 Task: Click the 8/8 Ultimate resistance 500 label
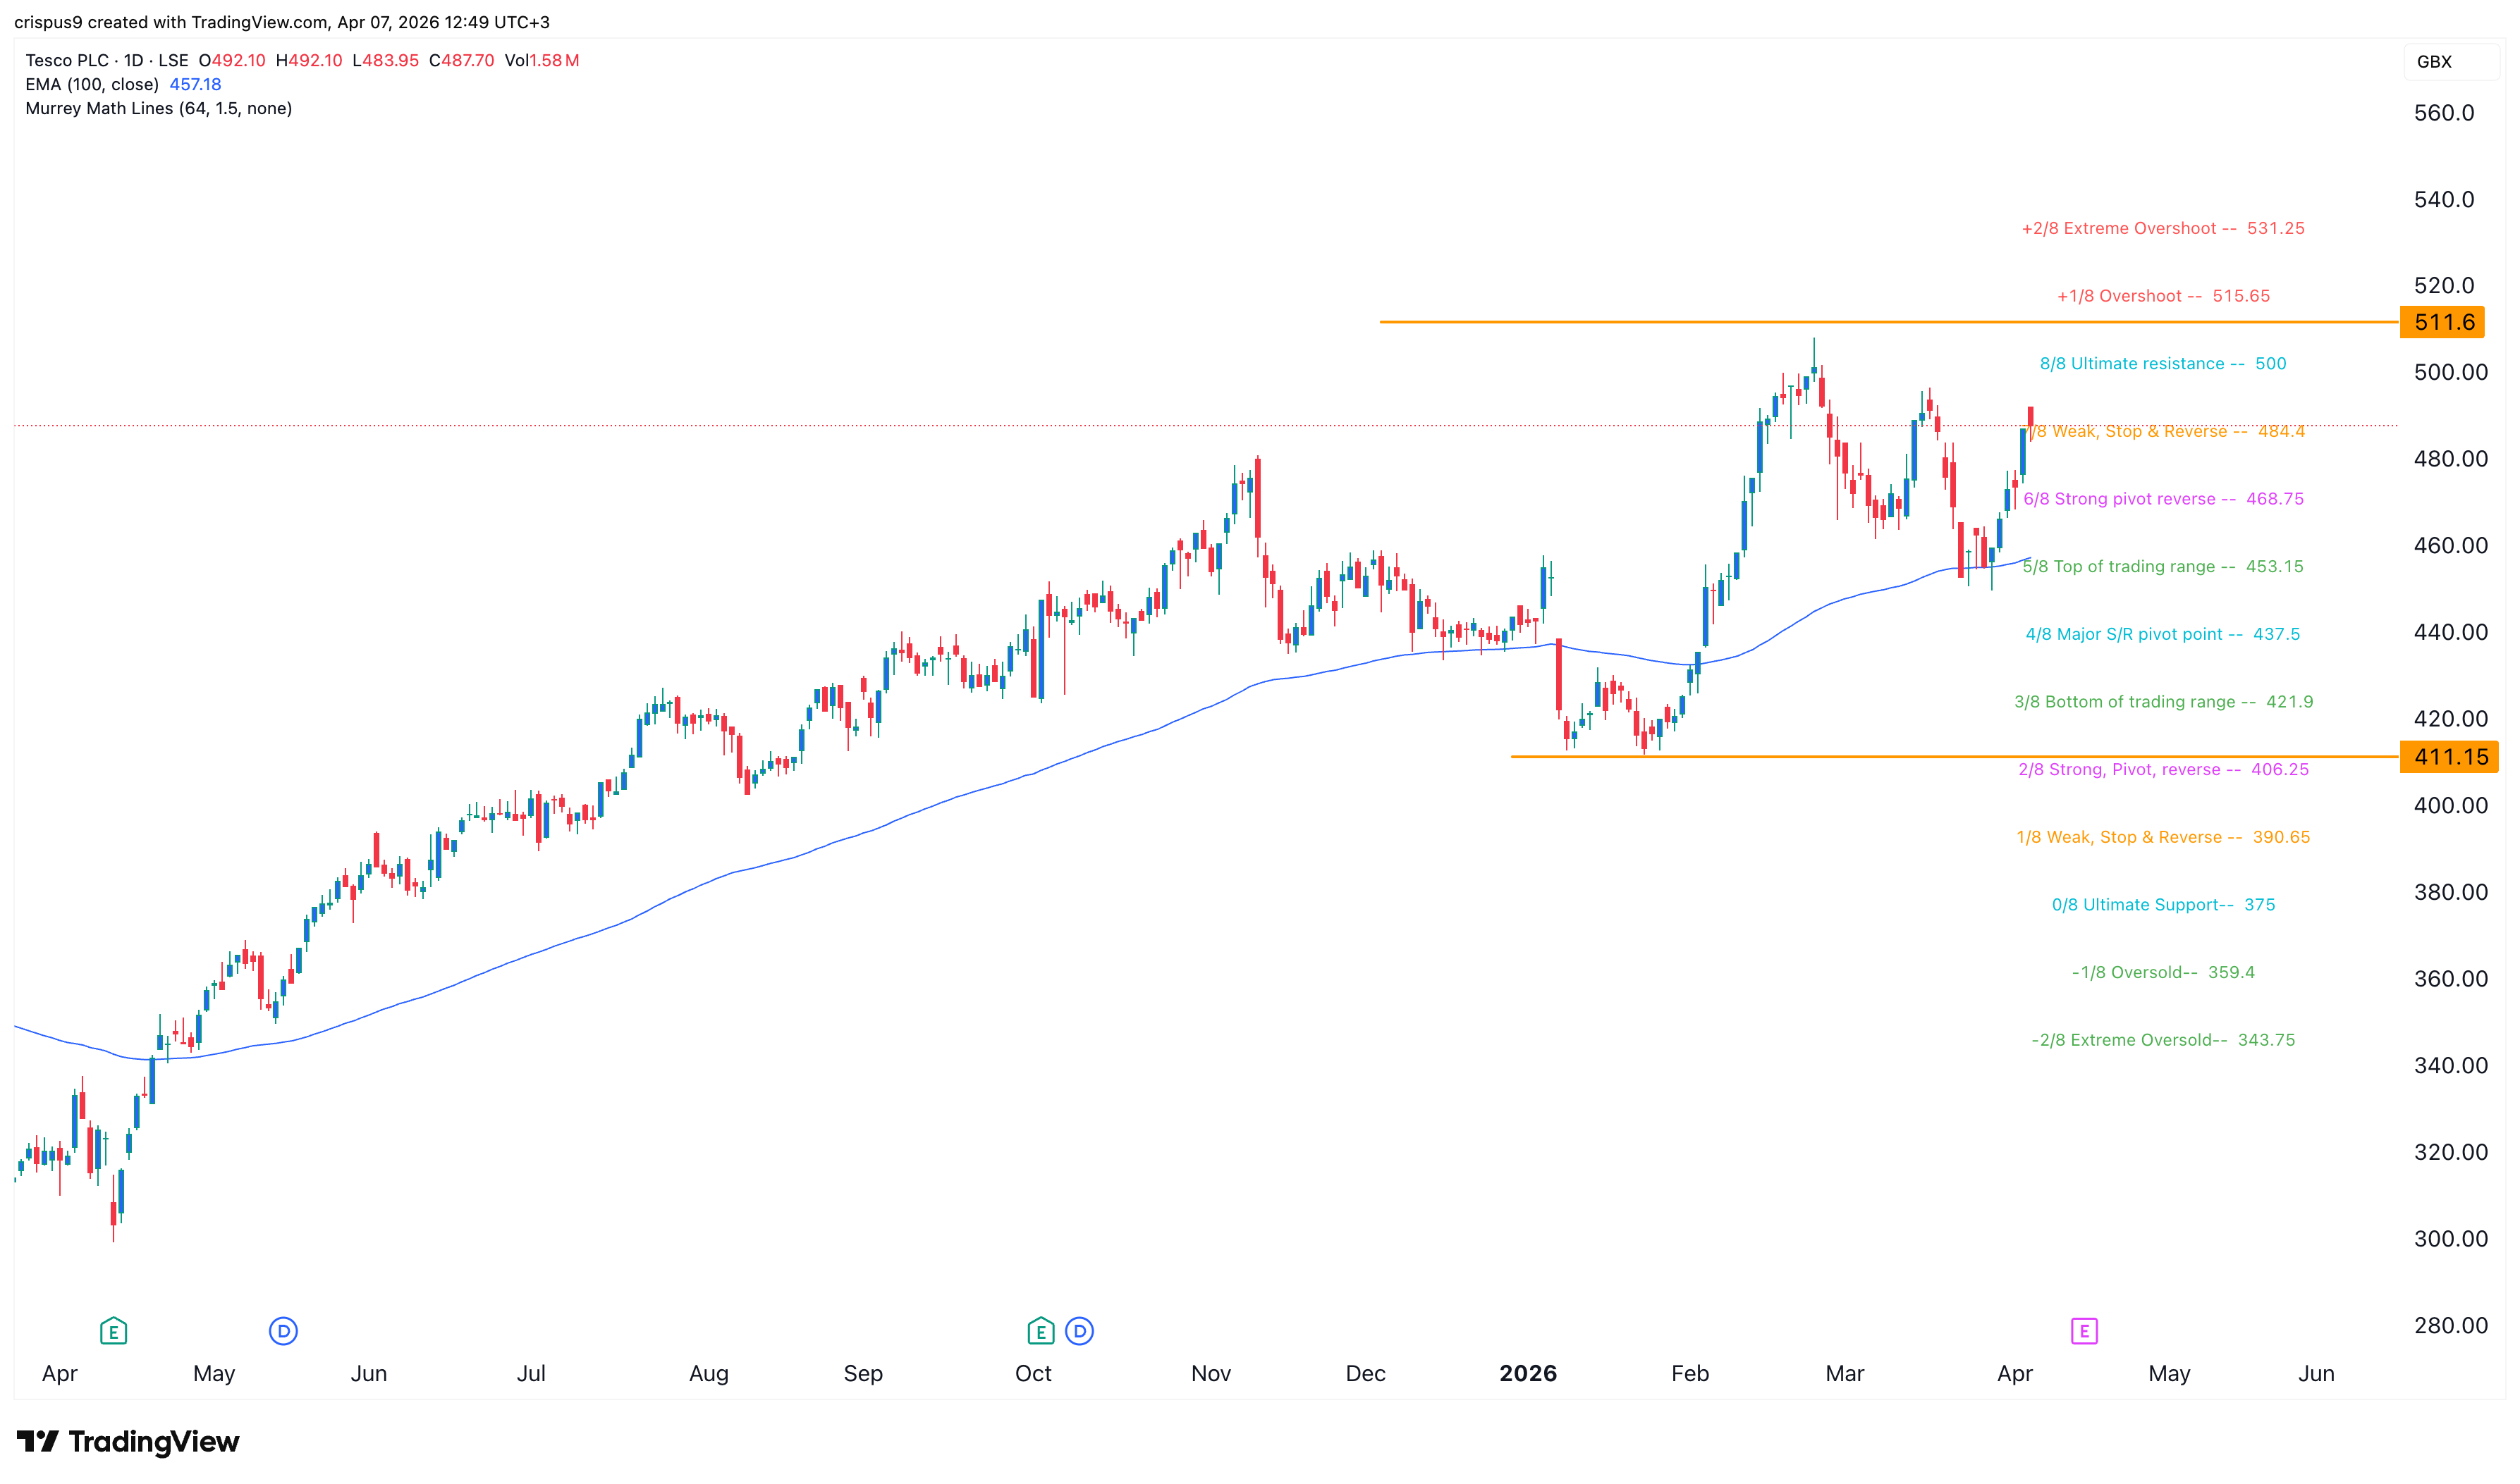click(2162, 364)
